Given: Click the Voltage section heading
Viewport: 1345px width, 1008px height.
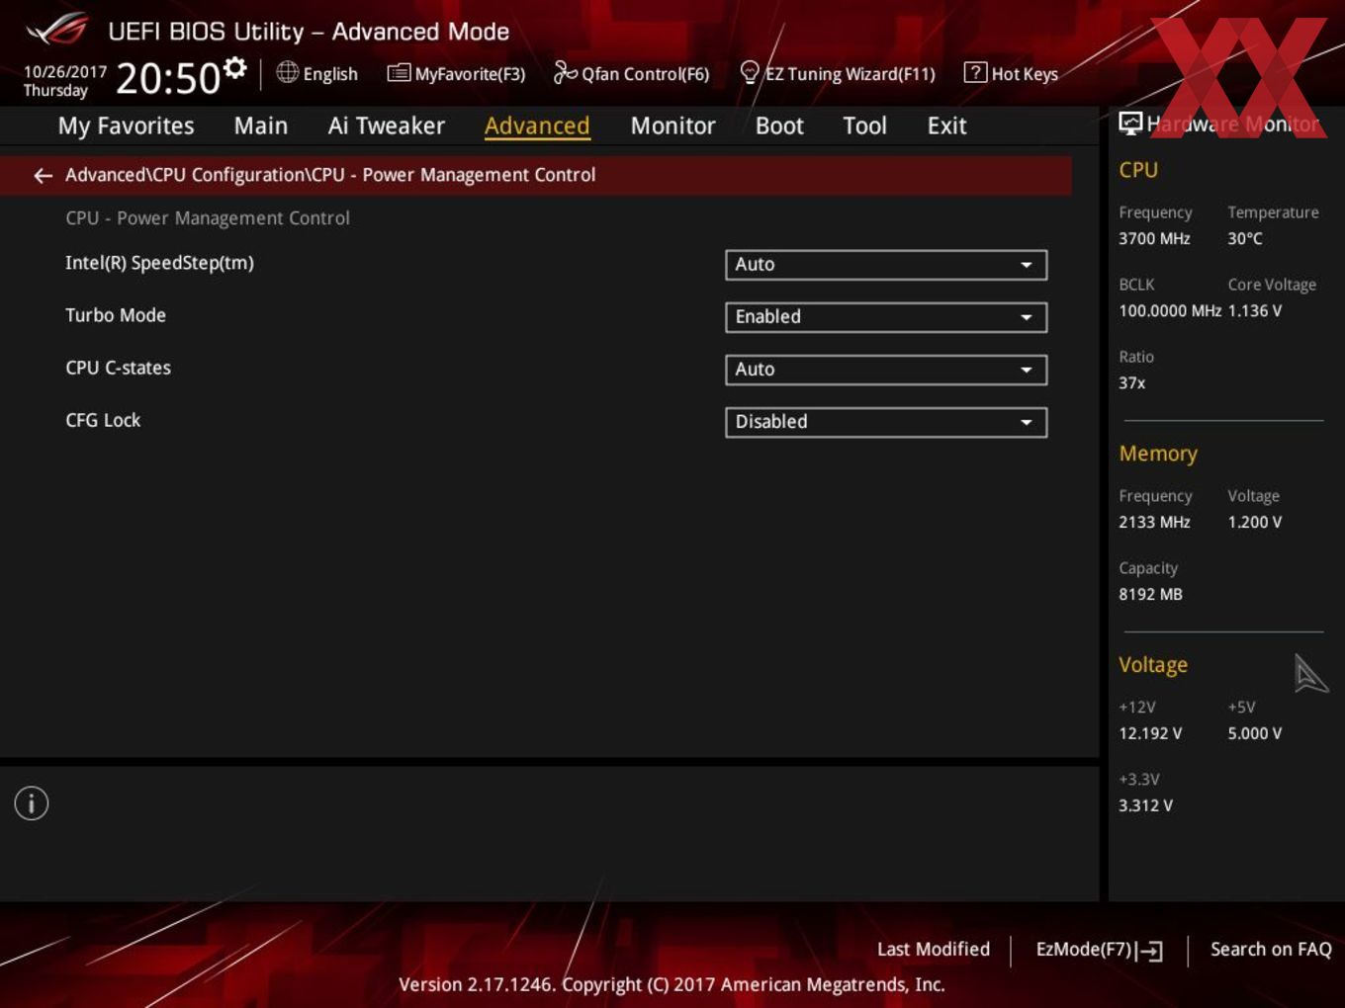Looking at the screenshot, I should (1153, 665).
